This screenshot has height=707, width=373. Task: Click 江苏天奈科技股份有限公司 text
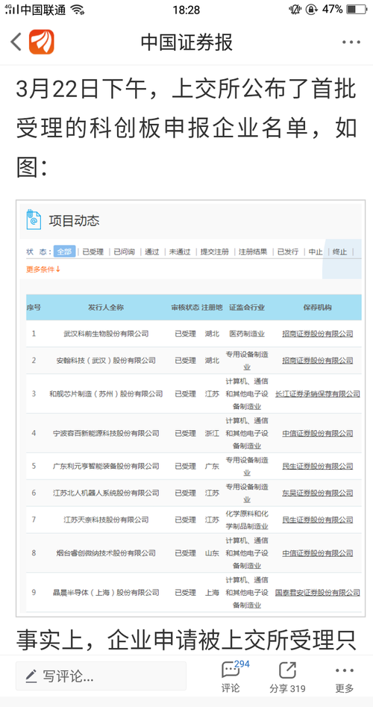point(106,520)
